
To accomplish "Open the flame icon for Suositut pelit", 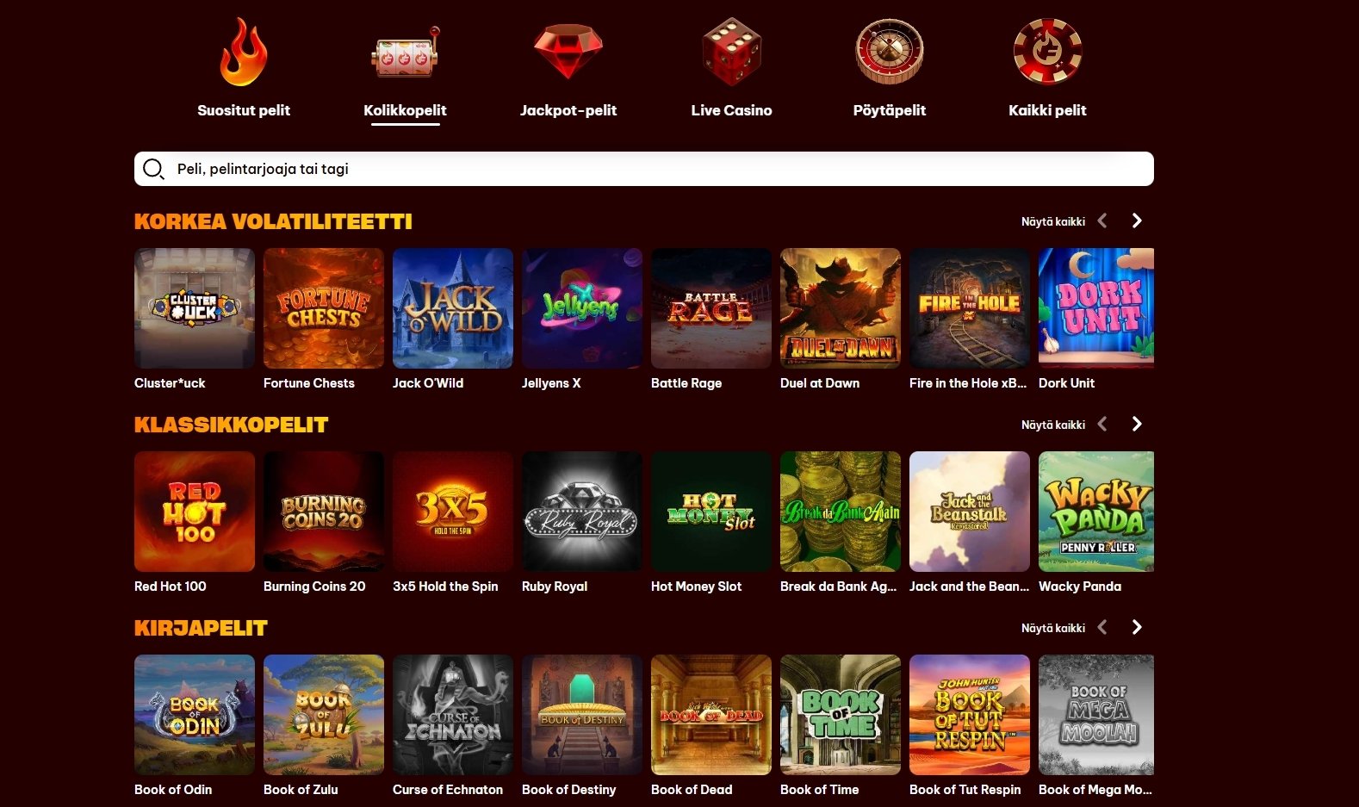I will point(243,52).
